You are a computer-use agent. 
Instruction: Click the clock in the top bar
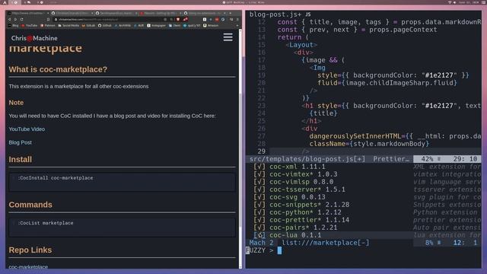[x=469, y=2]
